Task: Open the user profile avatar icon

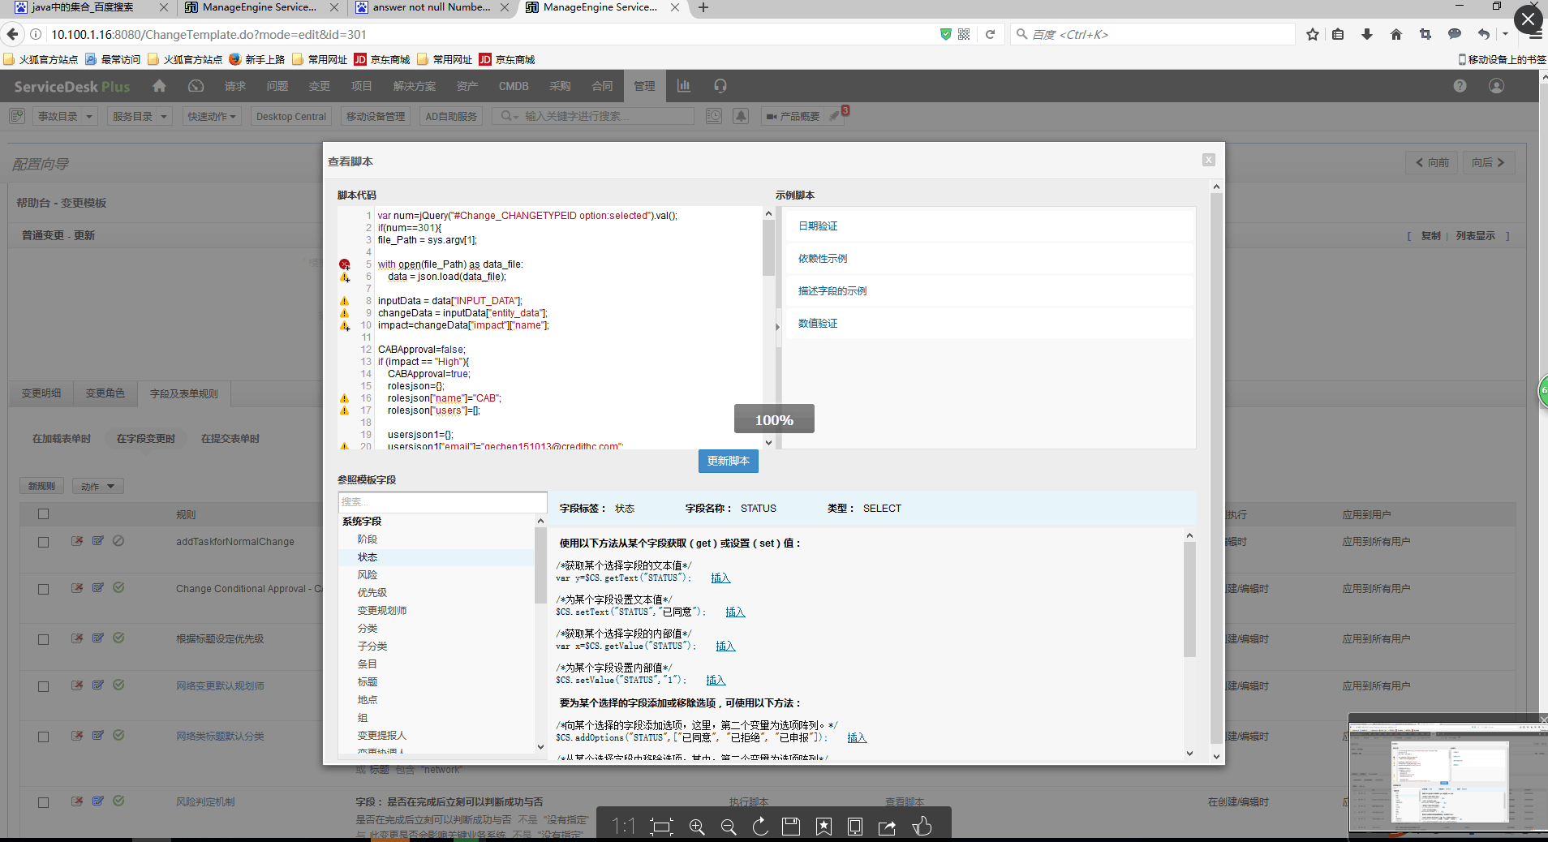Action: coord(1497,86)
